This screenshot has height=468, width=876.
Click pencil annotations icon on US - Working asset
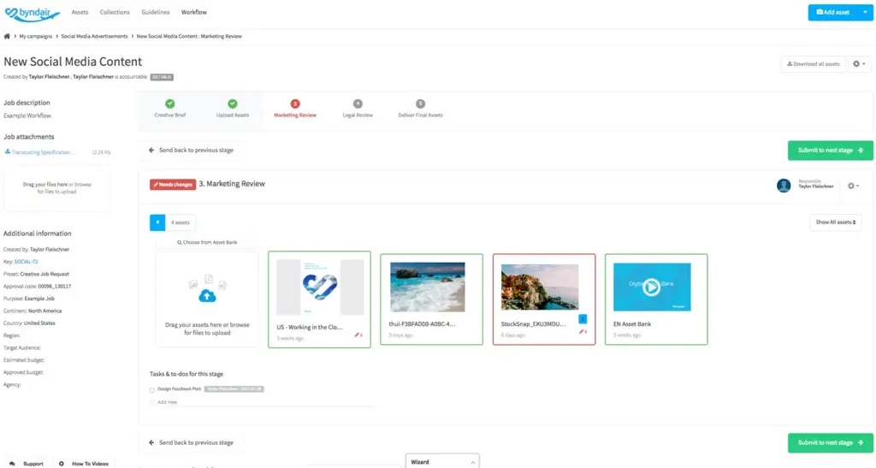click(358, 335)
